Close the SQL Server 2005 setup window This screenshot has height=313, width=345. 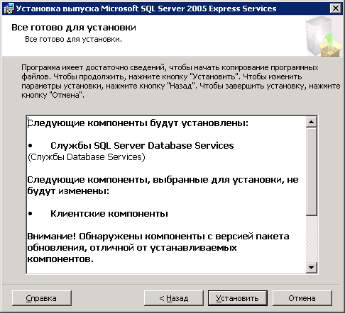point(335,8)
